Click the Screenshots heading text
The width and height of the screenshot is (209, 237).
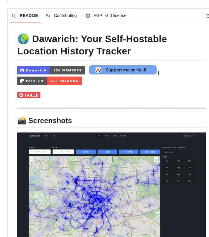point(50,121)
